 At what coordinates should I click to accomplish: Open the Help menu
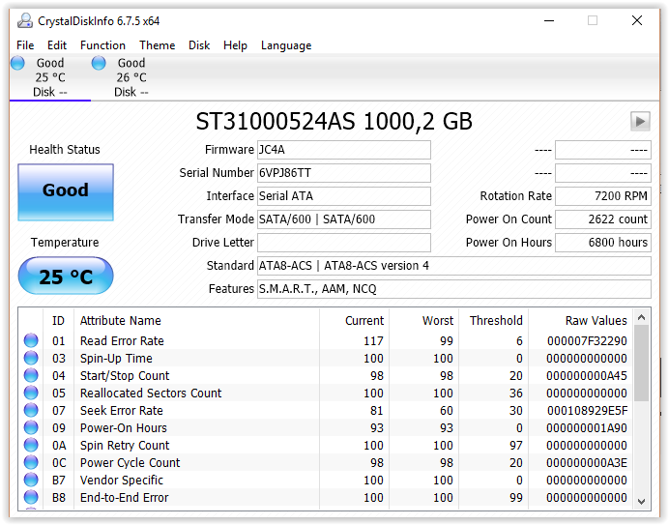[235, 45]
